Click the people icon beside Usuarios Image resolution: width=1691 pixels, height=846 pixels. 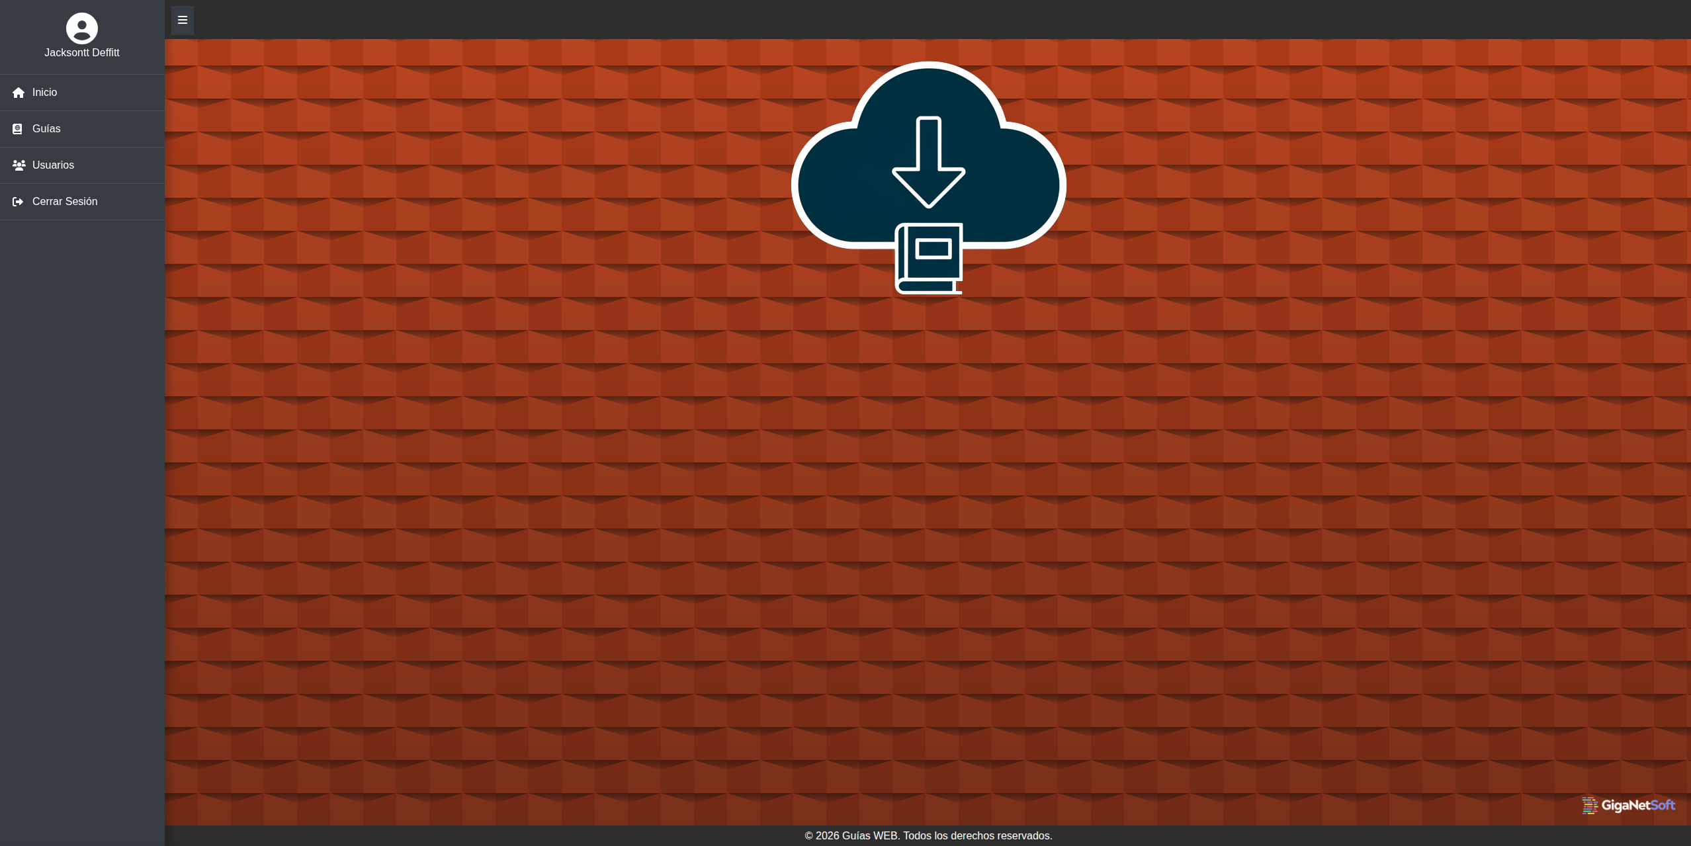point(19,165)
